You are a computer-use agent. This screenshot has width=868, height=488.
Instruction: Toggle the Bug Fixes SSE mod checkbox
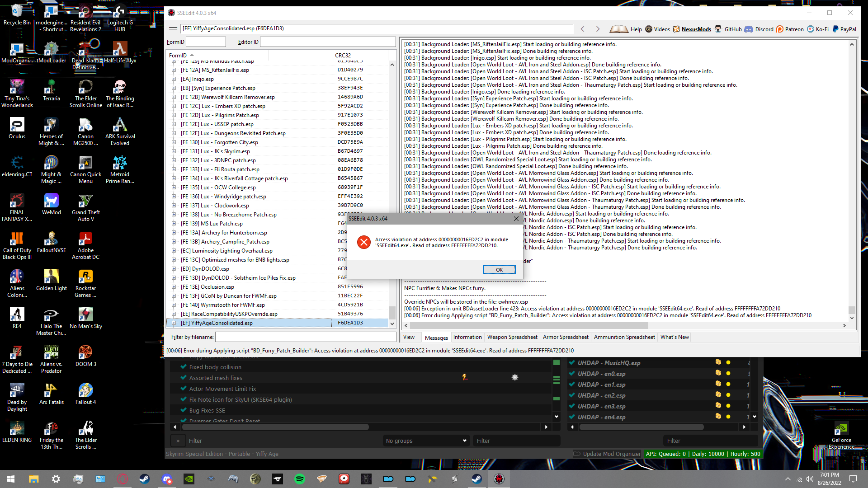point(184,410)
